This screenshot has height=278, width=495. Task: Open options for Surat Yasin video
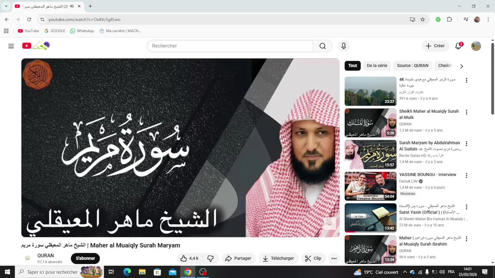(x=466, y=207)
